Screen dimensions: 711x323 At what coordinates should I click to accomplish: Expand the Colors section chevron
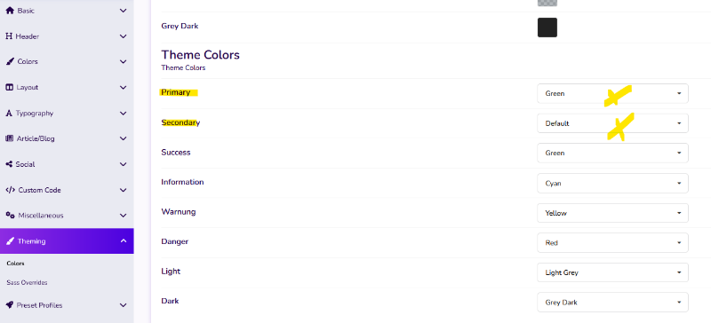click(x=124, y=61)
